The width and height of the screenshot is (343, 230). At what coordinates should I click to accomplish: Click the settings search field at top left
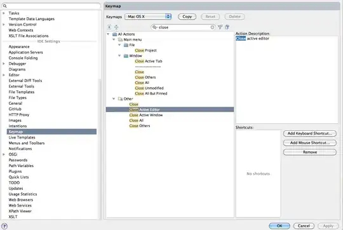(x=51, y=6)
